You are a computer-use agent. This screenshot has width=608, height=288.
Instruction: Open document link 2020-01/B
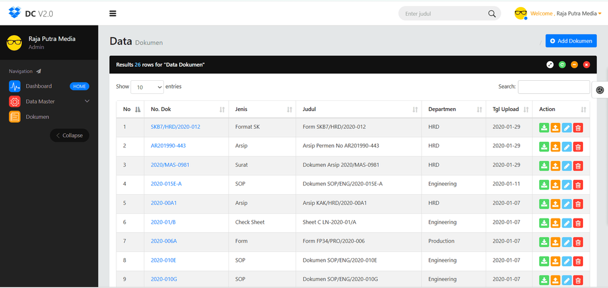[x=163, y=222]
